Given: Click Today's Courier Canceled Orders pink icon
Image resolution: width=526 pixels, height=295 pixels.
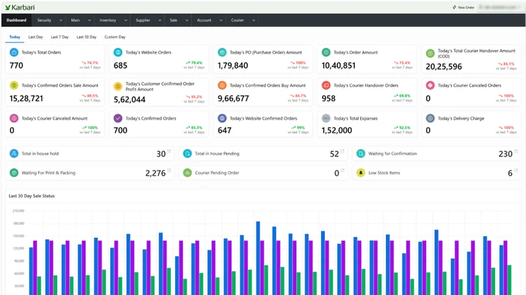Looking at the screenshot, I should 430,85.
